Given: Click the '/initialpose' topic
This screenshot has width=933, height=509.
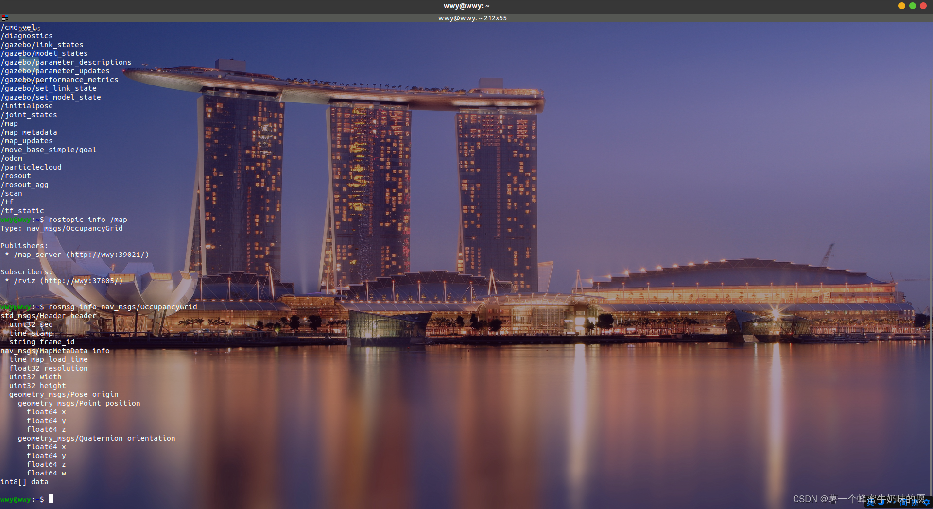Looking at the screenshot, I should pyautogui.click(x=27, y=106).
